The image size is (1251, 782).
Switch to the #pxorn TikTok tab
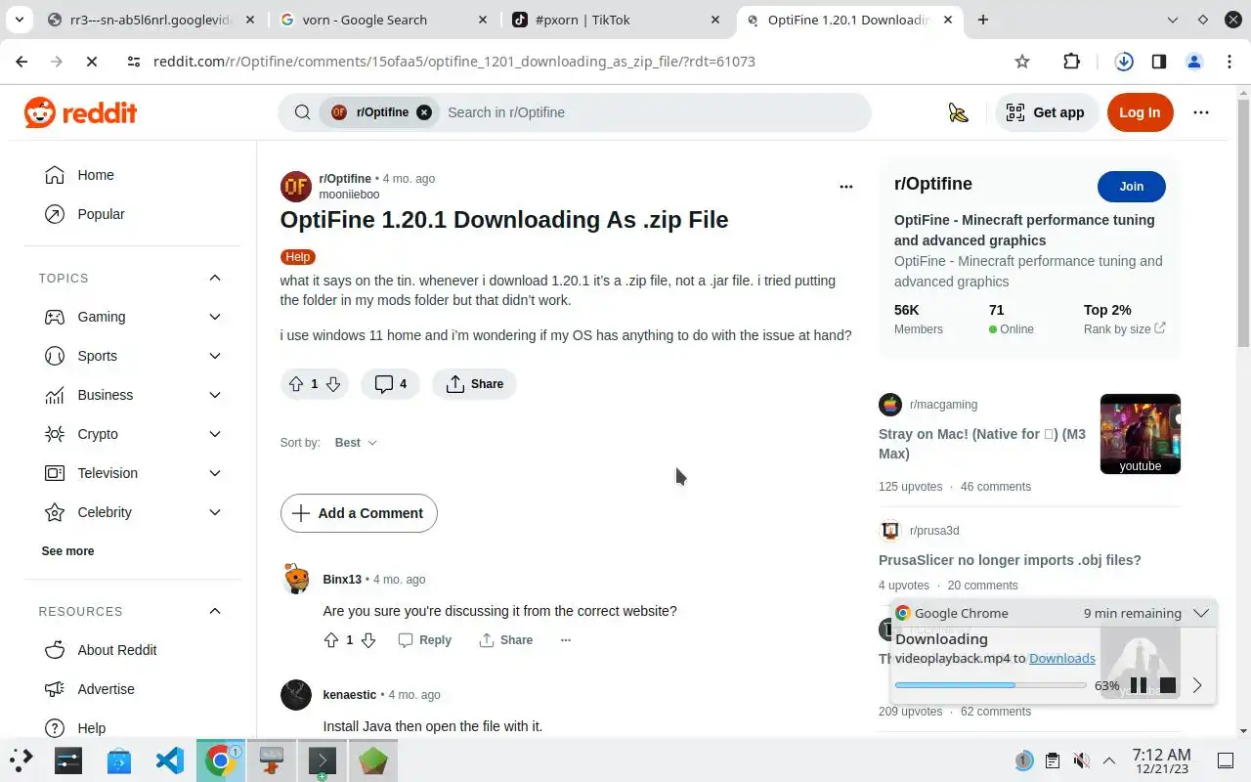coord(620,20)
